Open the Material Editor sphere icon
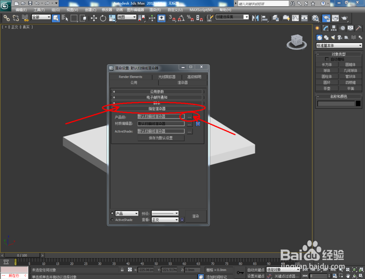 (x=315, y=18)
